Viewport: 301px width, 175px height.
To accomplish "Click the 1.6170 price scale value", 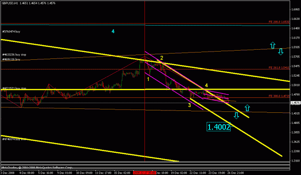I will [x=296, y=38].
